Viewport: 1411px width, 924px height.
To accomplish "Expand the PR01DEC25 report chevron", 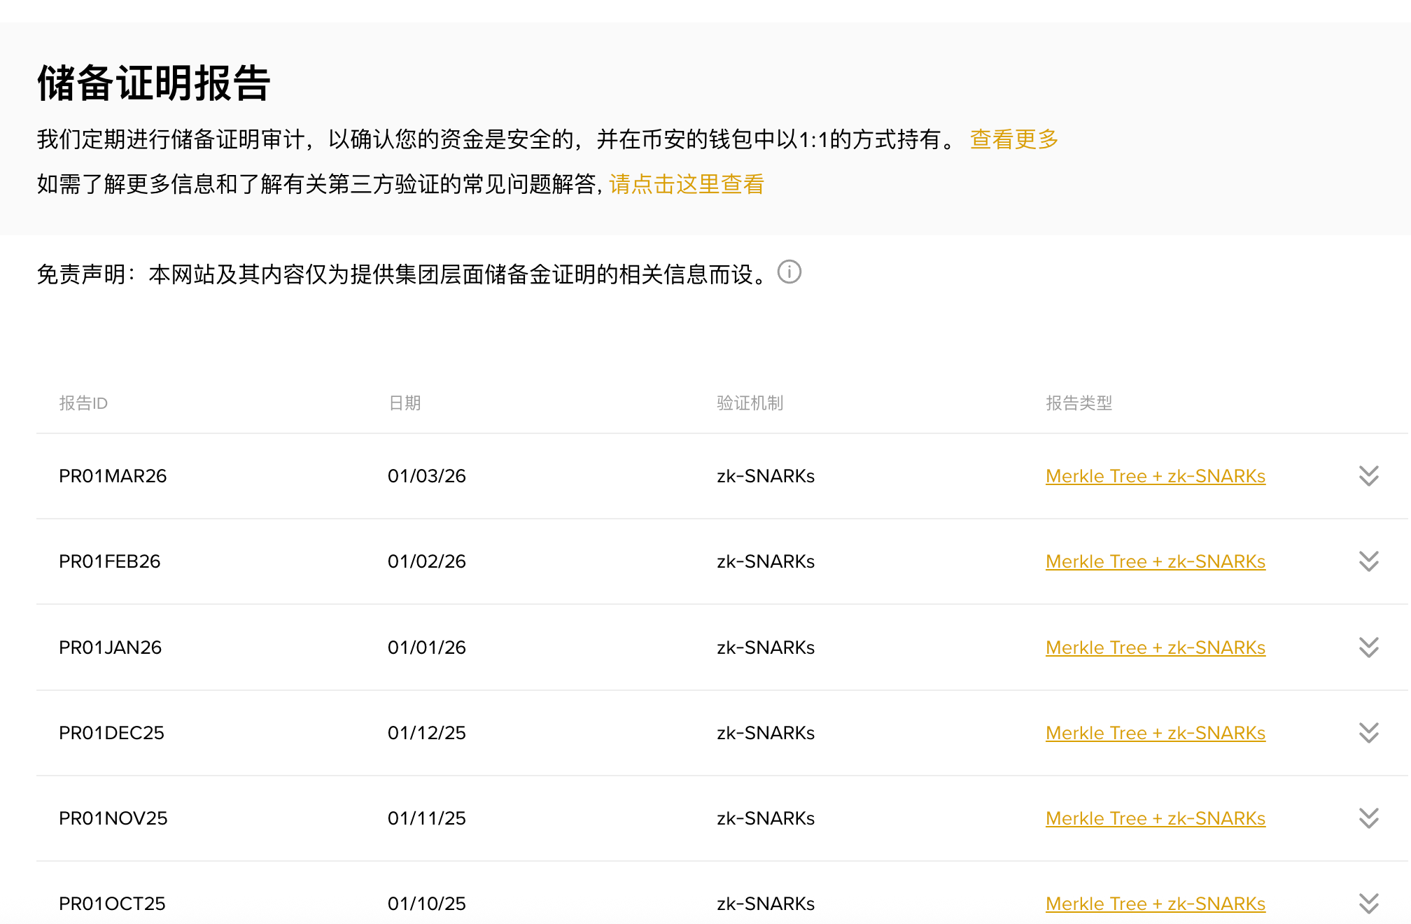I will click(1368, 733).
